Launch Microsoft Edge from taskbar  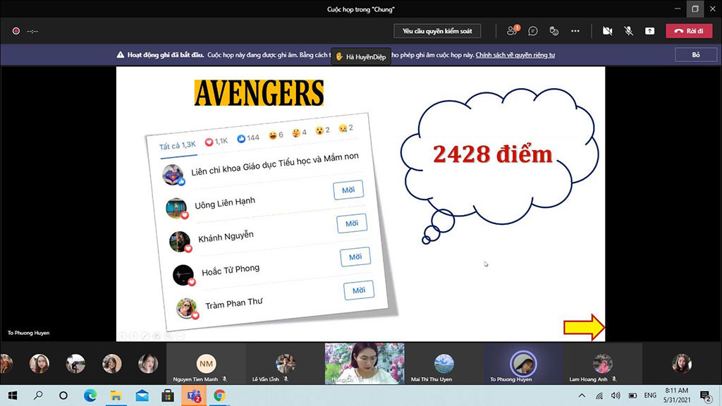[90, 395]
